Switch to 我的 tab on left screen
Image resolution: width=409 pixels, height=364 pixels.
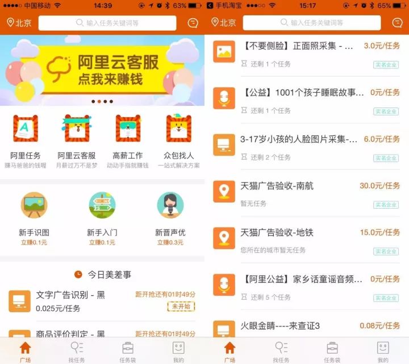pos(179,352)
